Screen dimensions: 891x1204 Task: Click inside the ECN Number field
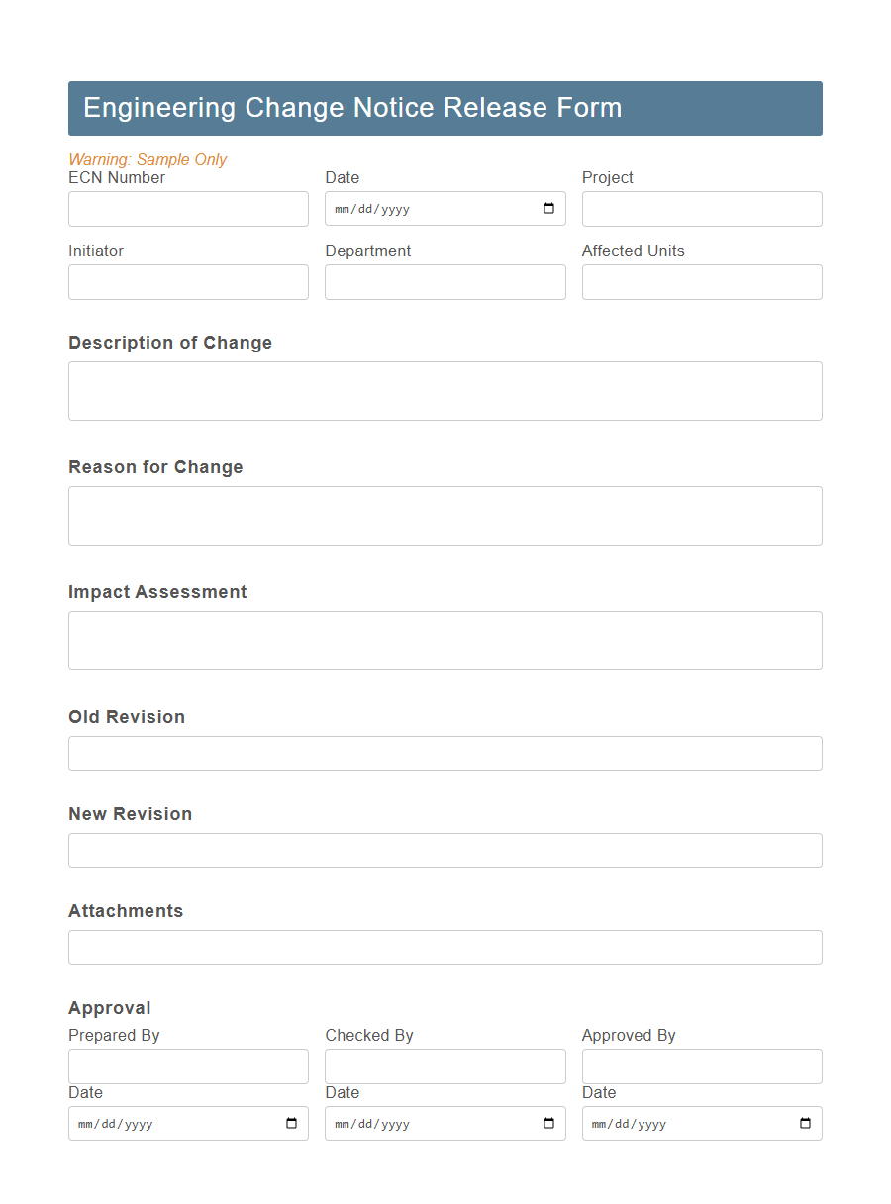coord(188,209)
